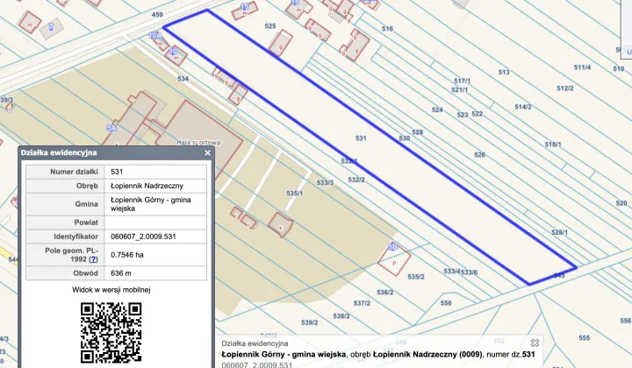Screen dimensions: 632x368
Task: Click parcel label 522 on the map
Action: pos(477,114)
